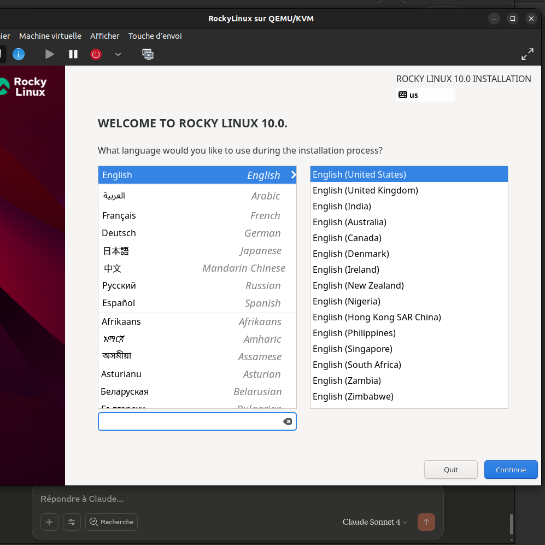Start the virtual machine with play icon
The height and width of the screenshot is (545, 545).
tap(50, 54)
